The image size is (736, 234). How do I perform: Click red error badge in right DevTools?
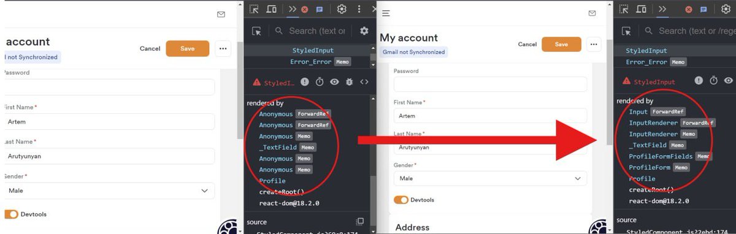coord(689,10)
